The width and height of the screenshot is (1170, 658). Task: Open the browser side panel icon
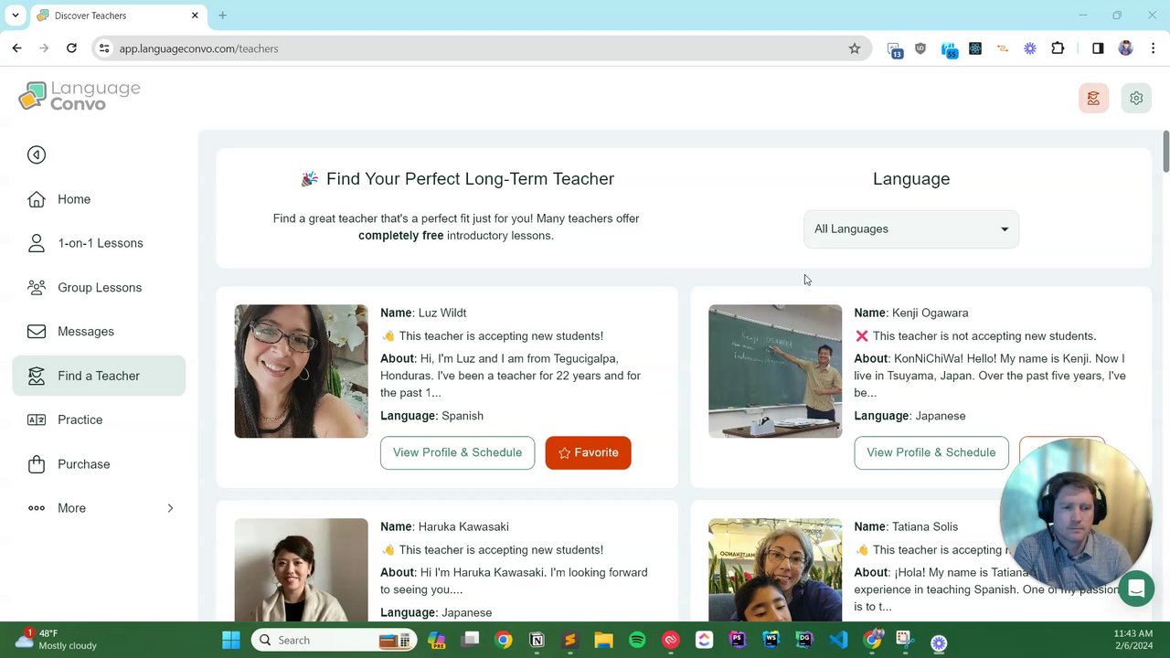1098,48
